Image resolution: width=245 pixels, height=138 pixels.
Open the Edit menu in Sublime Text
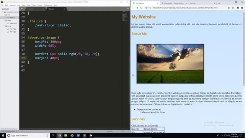(x=6, y=5)
